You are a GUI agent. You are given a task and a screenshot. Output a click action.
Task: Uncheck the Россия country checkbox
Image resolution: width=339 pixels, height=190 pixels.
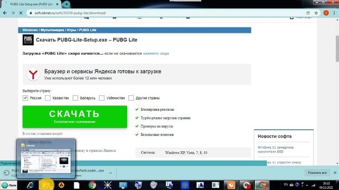click(x=25, y=98)
